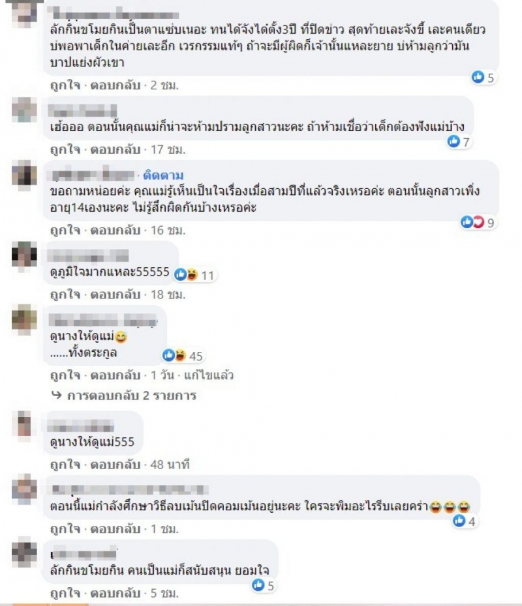Like the comment posted 18 ชม. ago

coord(65,295)
